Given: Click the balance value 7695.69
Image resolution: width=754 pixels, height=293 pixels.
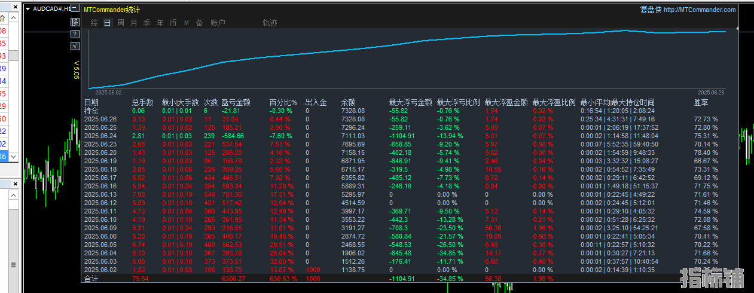Looking at the screenshot, I should [x=353, y=144].
